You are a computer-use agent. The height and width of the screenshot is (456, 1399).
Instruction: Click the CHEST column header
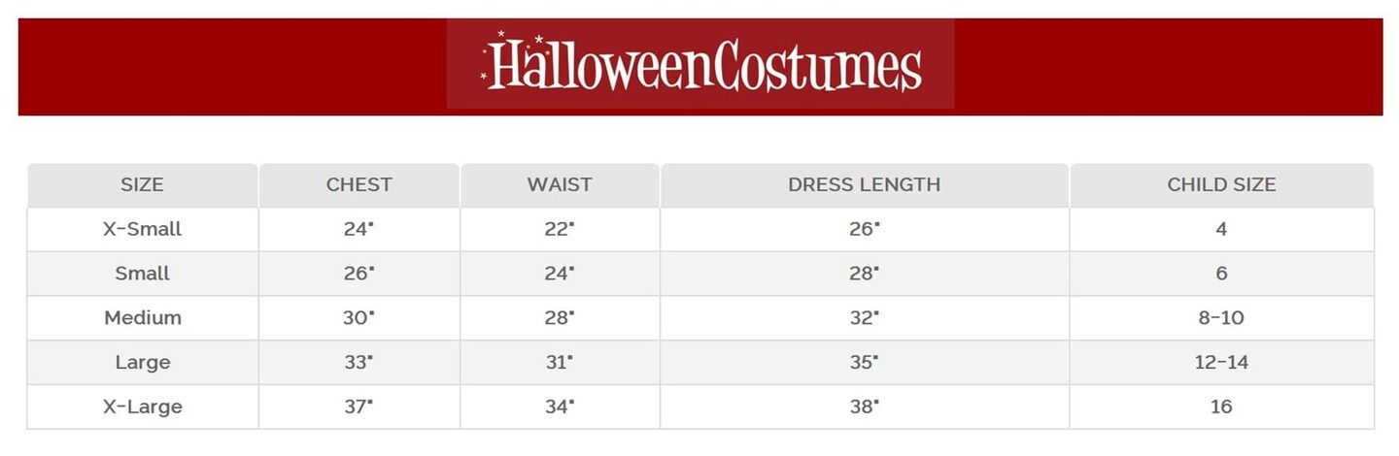click(x=358, y=184)
